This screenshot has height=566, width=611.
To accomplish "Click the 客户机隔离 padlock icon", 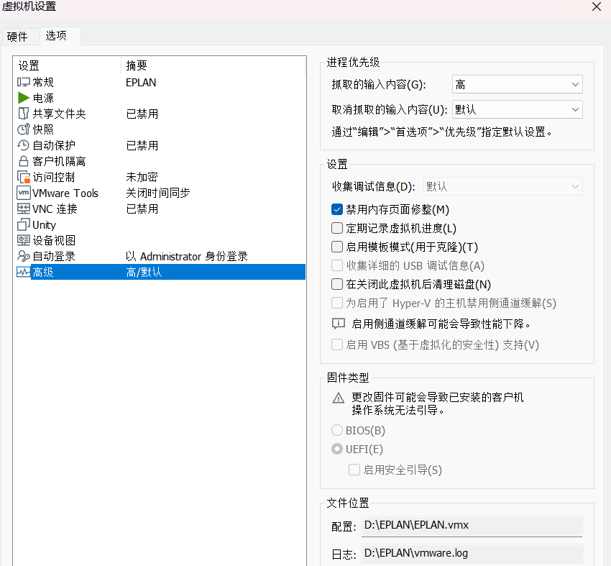I will [x=24, y=161].
